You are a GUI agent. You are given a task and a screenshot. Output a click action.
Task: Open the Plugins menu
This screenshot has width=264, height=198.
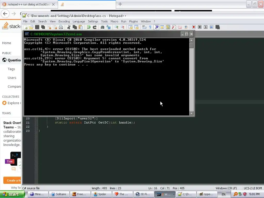point(133,21)
